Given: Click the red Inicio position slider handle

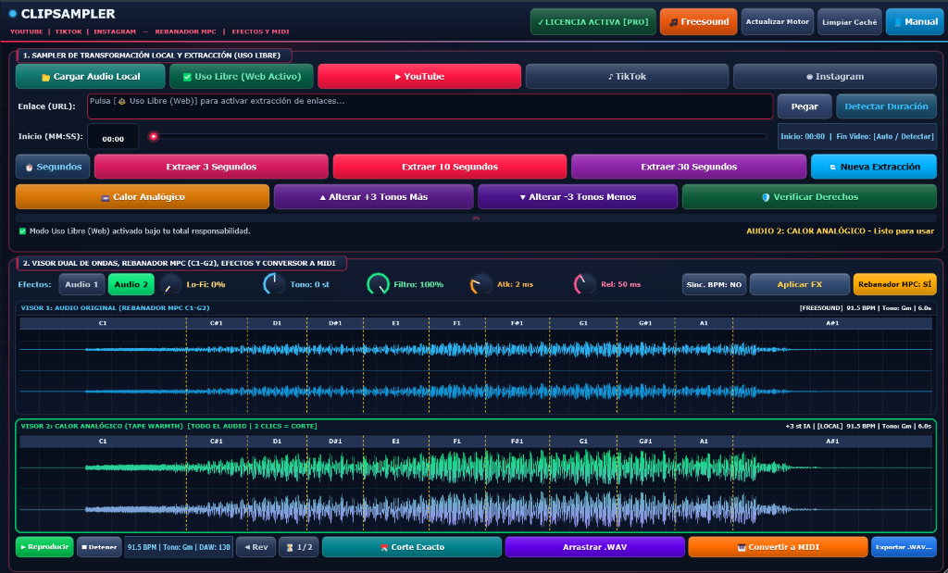Looking at the screenshot, I should (154, 137).
